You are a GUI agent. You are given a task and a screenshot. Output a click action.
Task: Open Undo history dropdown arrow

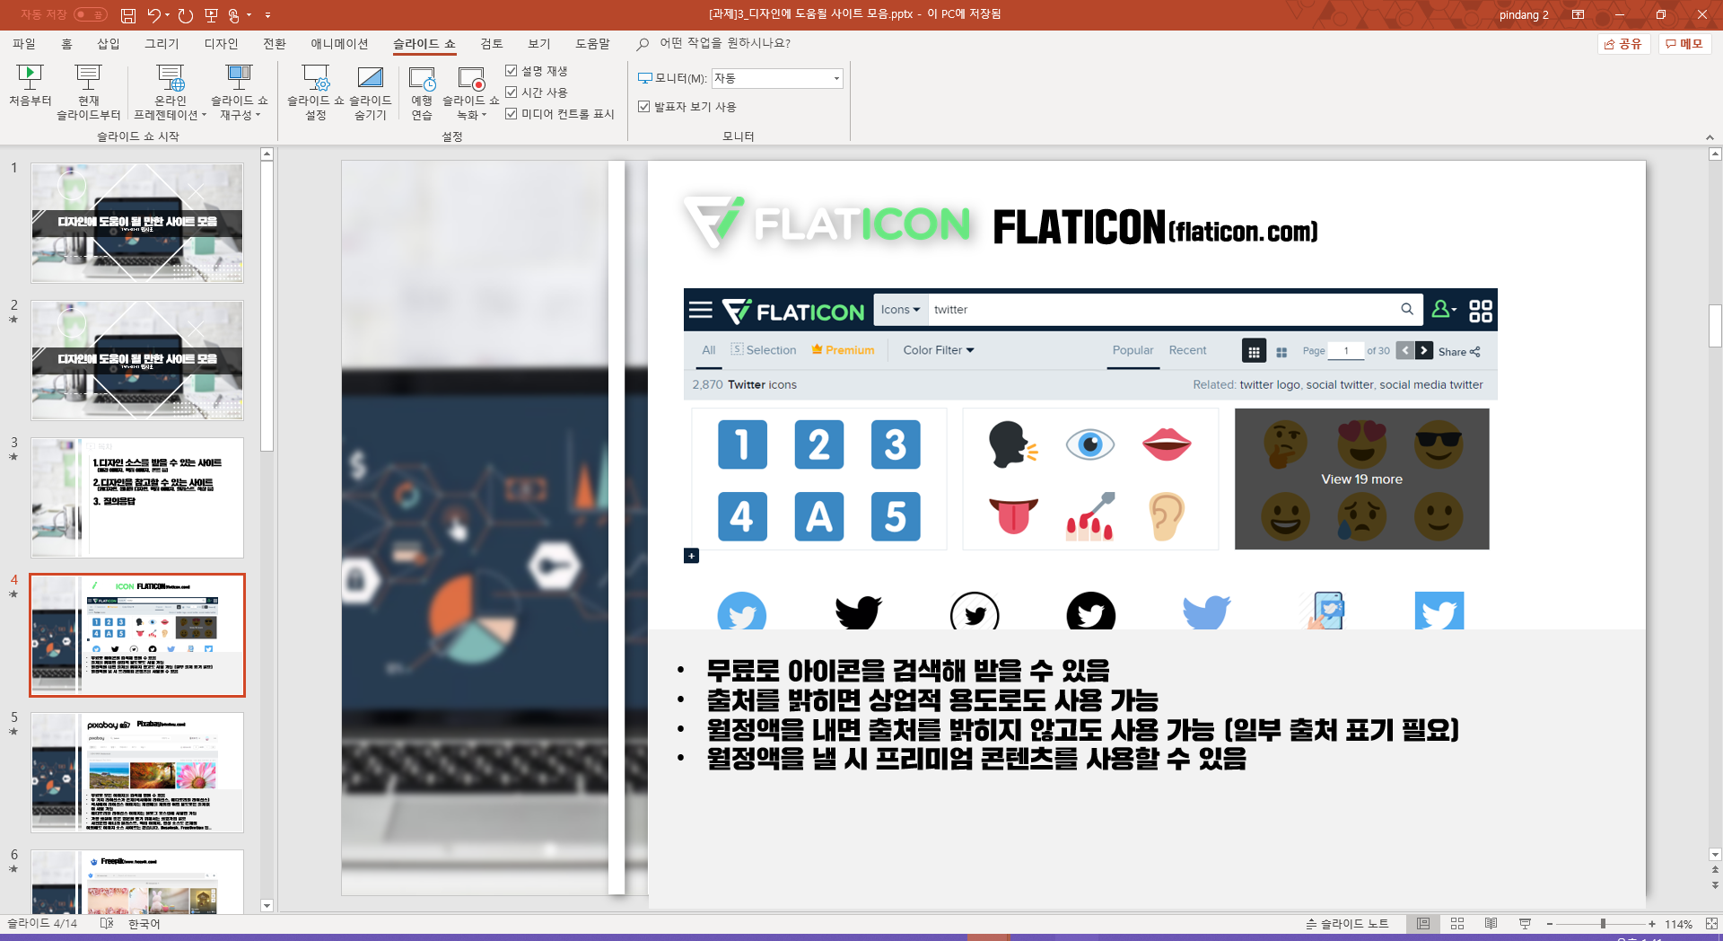168,15
